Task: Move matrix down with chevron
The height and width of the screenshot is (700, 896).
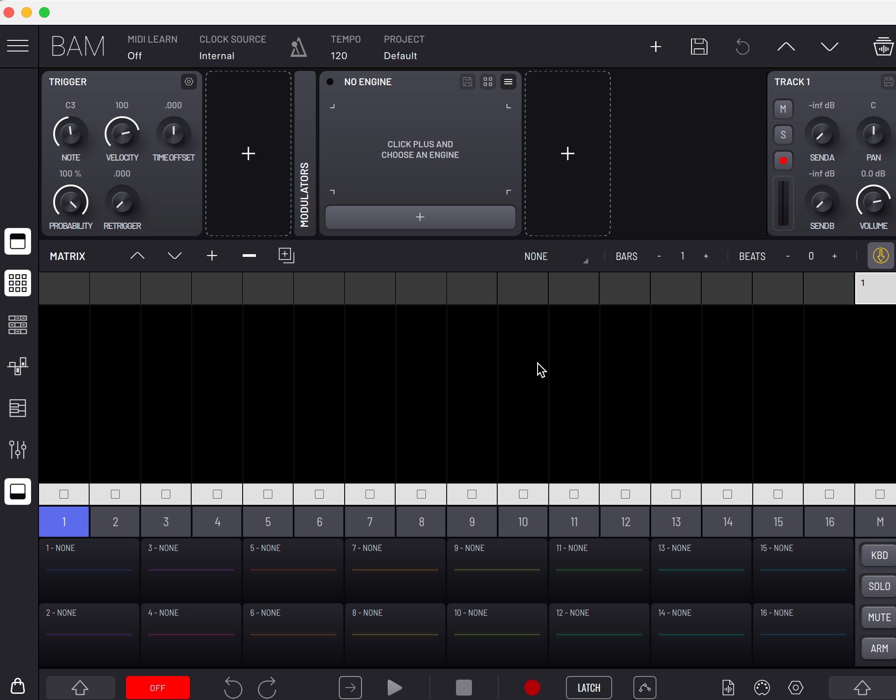Action: tap(175, 256)
